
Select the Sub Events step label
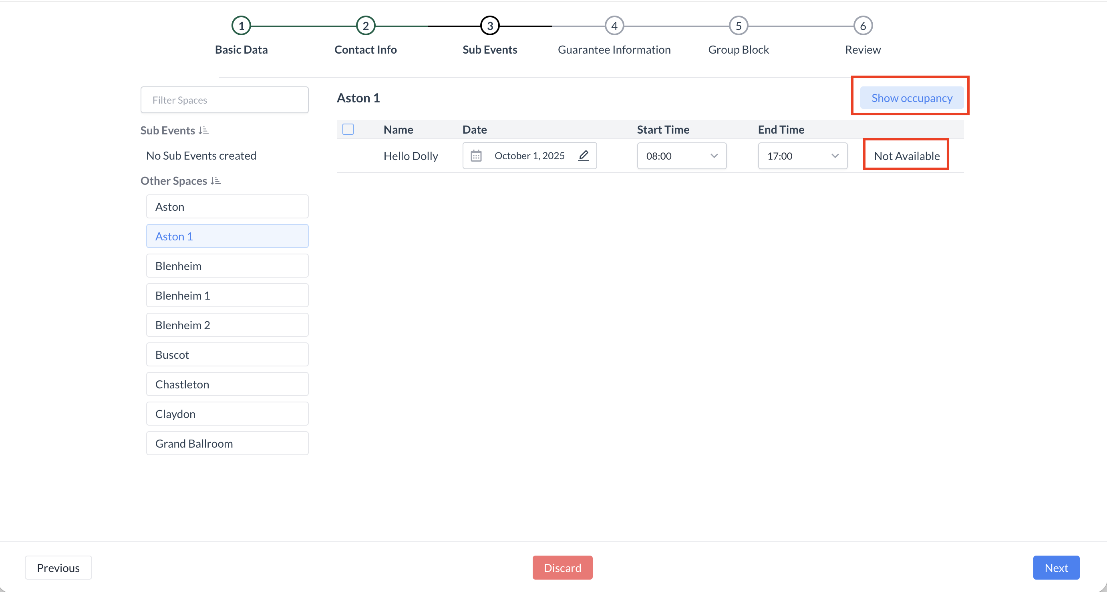[489, 50]
